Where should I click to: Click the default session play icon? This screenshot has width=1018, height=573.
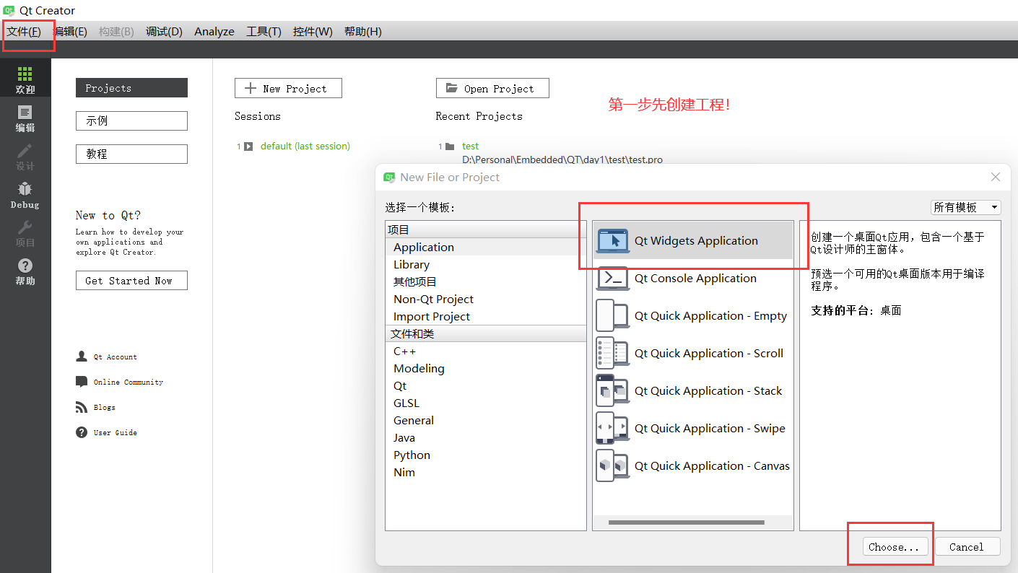pos(248,146)
